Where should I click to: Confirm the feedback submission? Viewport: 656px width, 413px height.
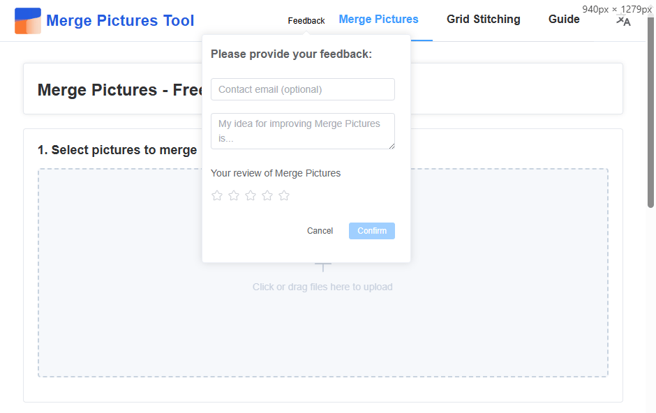(371, 231)
